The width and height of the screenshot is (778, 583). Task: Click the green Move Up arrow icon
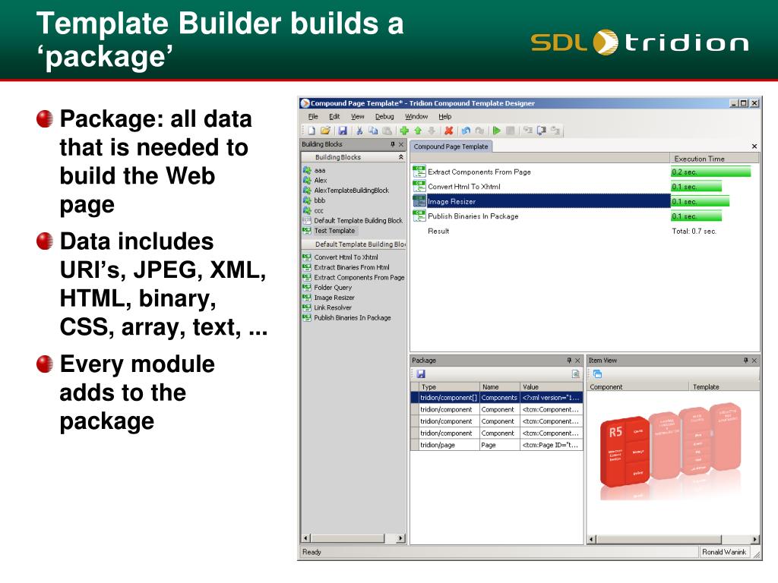[418, 131]
